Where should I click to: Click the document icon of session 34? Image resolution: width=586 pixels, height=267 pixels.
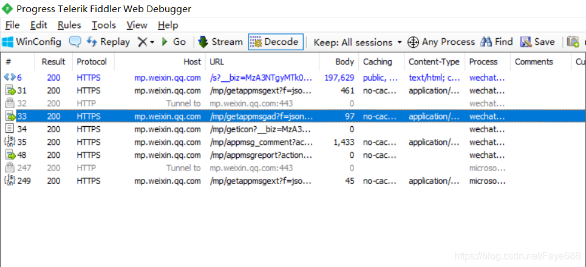(x=10, y=129)
